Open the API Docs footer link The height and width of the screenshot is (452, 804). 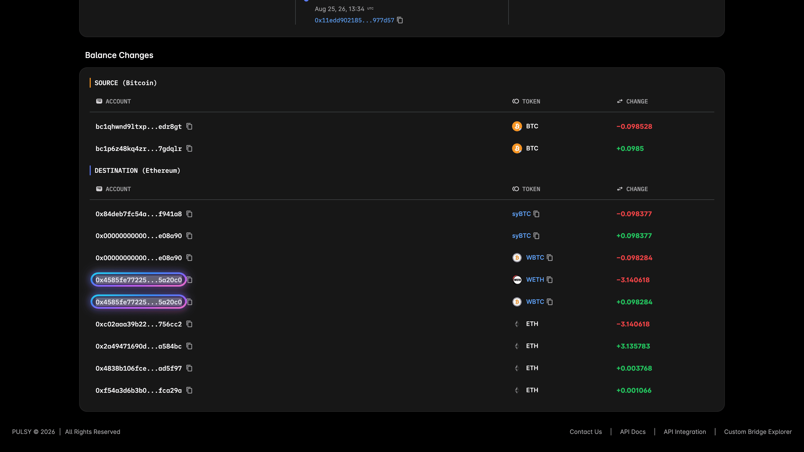tap(633, 432)
